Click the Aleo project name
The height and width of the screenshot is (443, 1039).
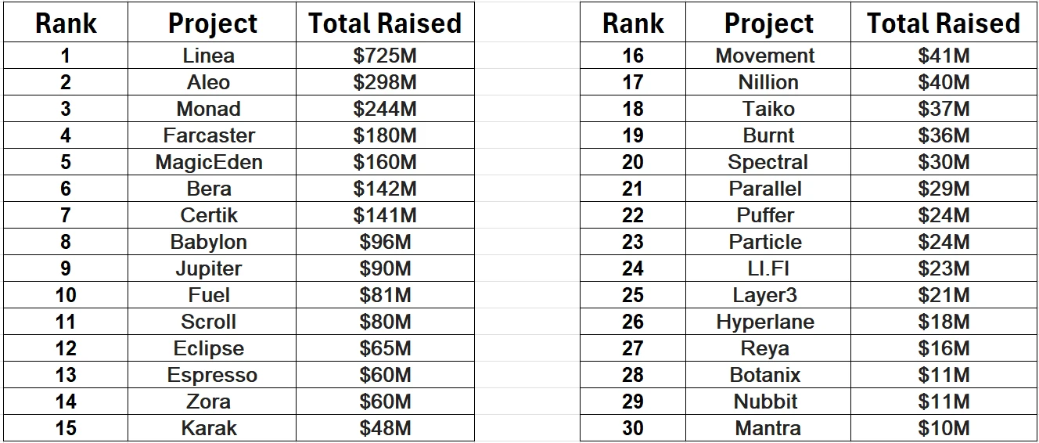209,83
